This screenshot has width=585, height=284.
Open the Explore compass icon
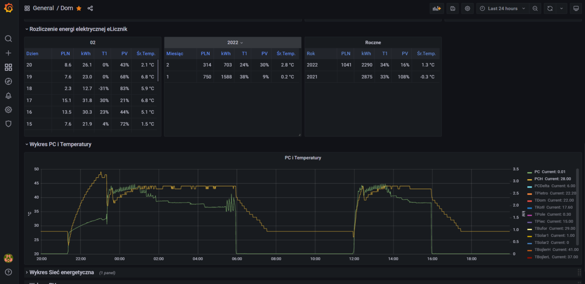tap(8, 81)
